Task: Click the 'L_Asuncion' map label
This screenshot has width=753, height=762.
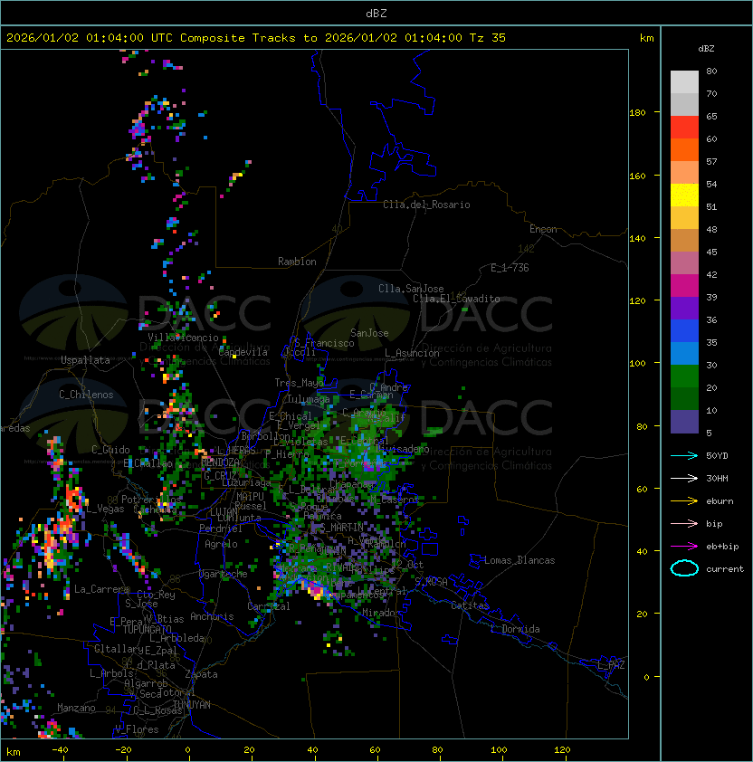Action: coord(412,353)
